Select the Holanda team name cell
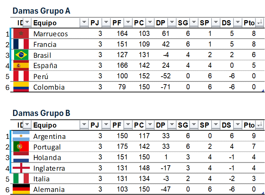The width and height of the screenshot is (265, 195). click(x=47, y=157)
